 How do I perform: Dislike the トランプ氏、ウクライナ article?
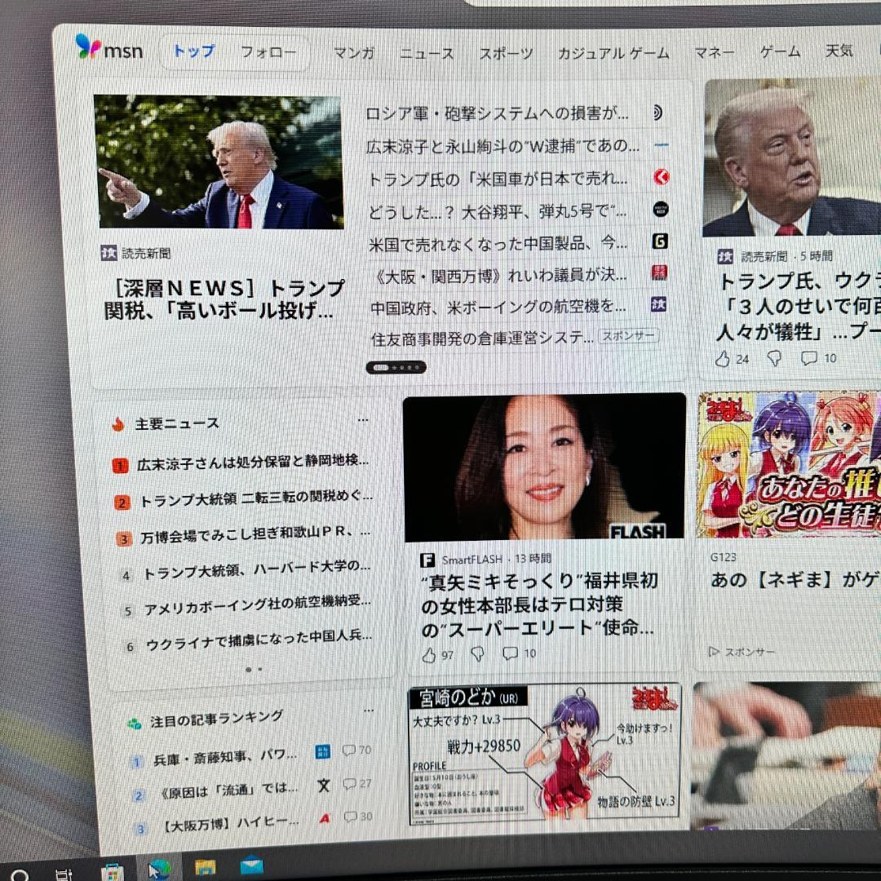(x=775, y=358)
